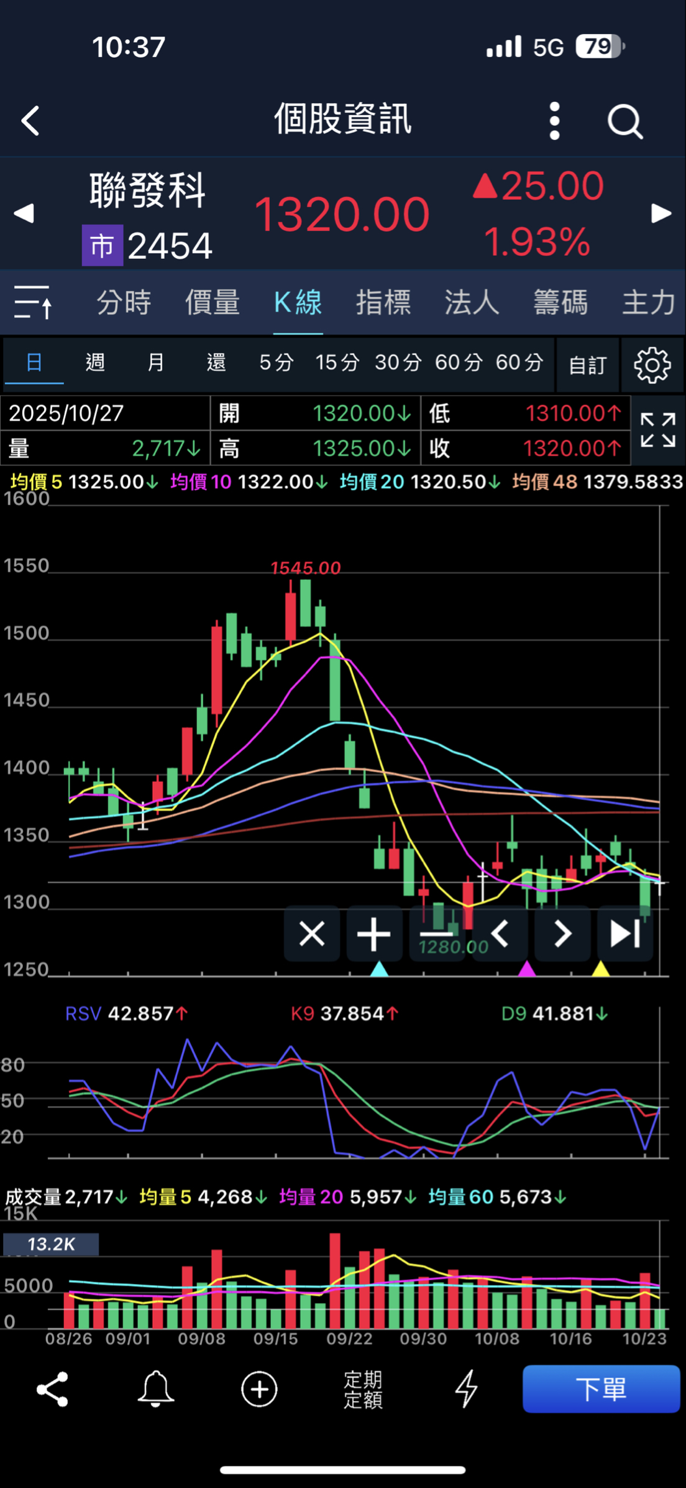Open the 指標 tab
686x1488 pixels.
point(383,303)
